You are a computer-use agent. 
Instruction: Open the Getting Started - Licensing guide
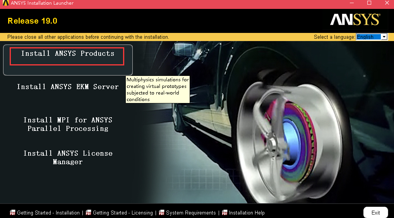click(x=123, y=213)
